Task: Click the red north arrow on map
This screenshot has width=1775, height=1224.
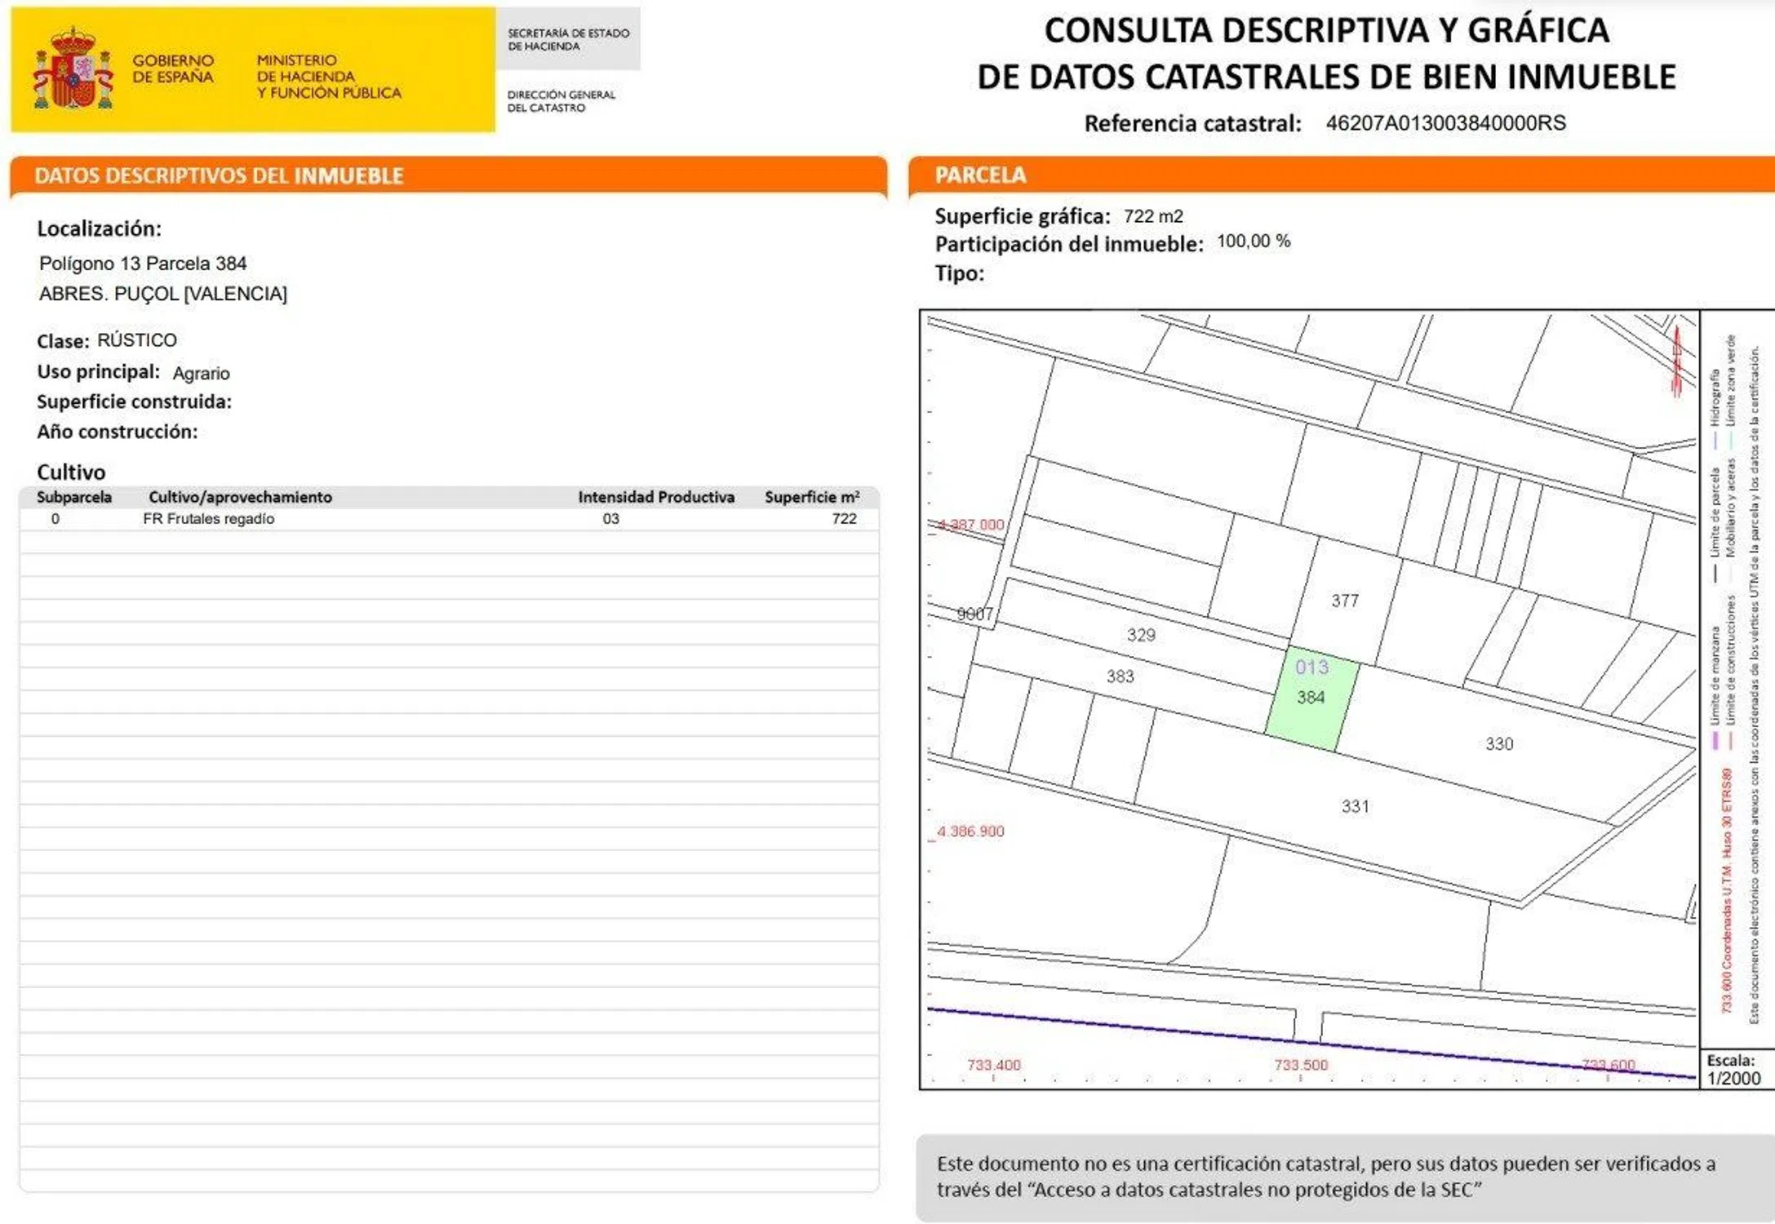Action: [1676, 361]
